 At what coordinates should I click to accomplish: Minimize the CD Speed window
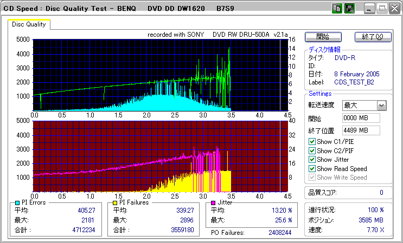click(369, 9)
